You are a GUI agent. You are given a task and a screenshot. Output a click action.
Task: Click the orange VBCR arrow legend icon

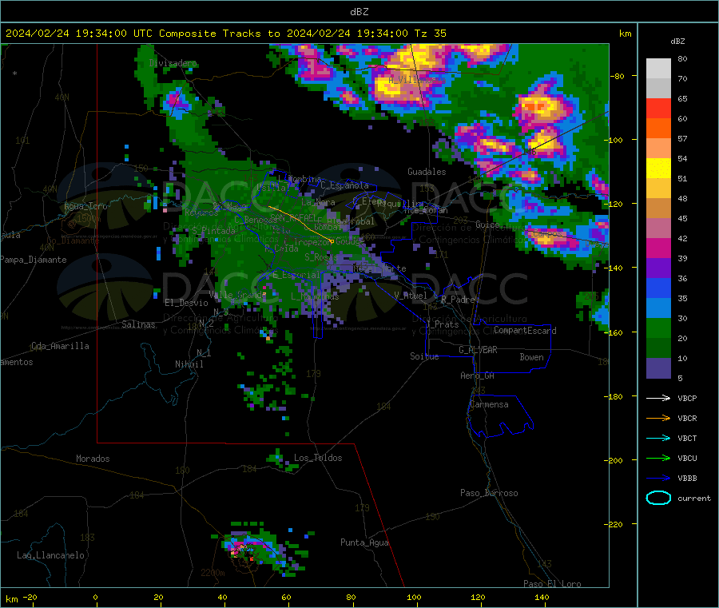[658, 418]
